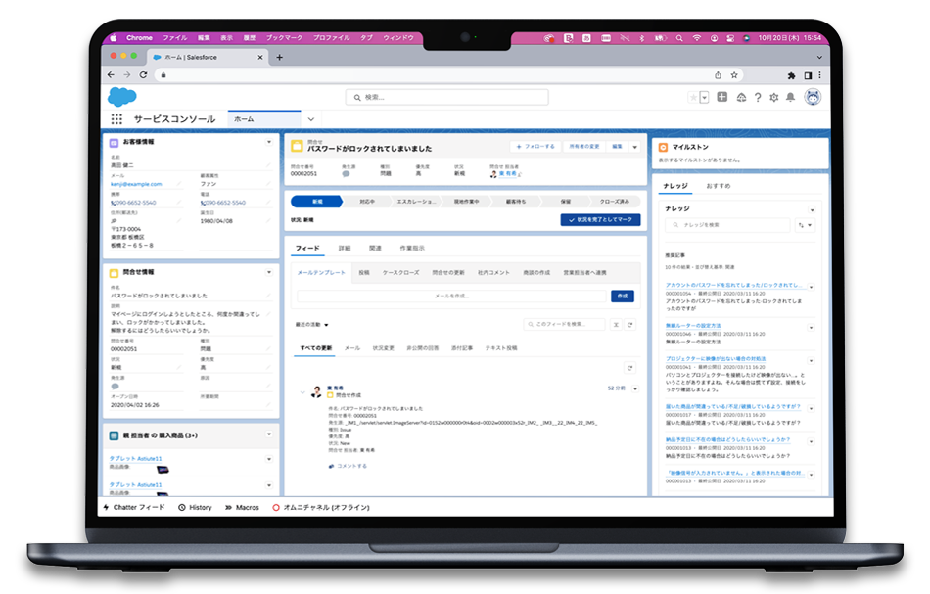Bookmark this page with the star

[734, 75]
